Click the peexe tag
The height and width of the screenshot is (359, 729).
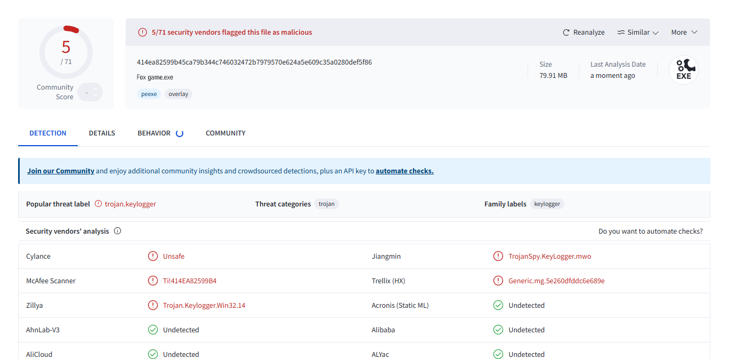pyautogui.click(x=149, y=94)
